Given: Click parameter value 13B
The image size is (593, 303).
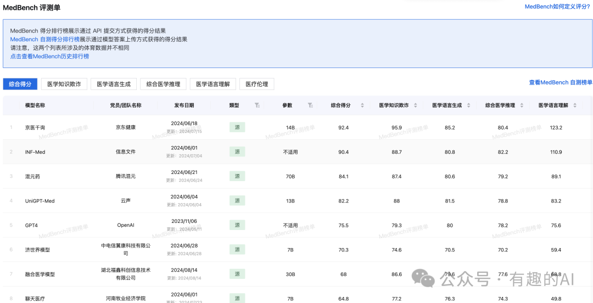Looking at the screenshot, I should pos(290,201).
